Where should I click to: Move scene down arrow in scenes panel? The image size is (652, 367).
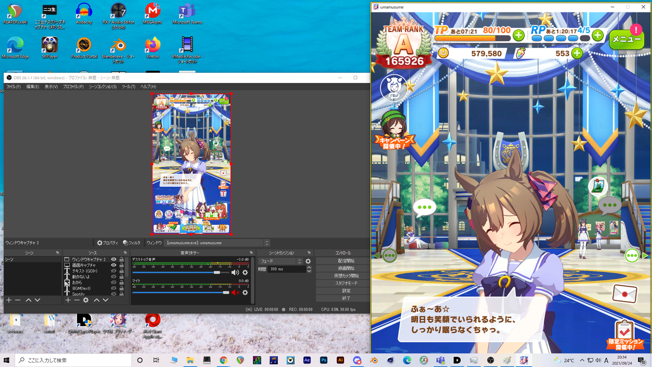point(37,300)
